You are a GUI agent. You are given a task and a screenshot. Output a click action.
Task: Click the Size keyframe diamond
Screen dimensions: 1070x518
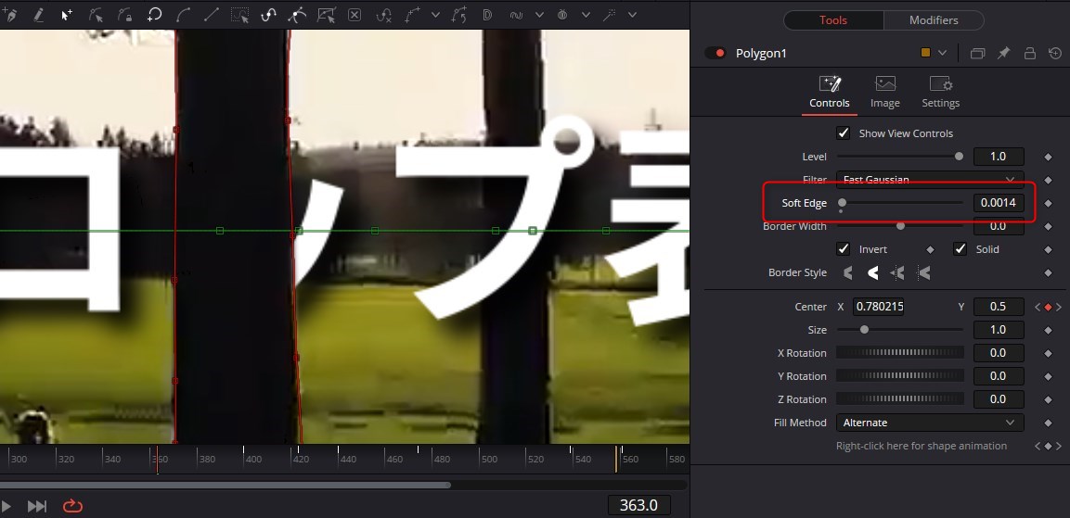click(x=1048, y=330)
